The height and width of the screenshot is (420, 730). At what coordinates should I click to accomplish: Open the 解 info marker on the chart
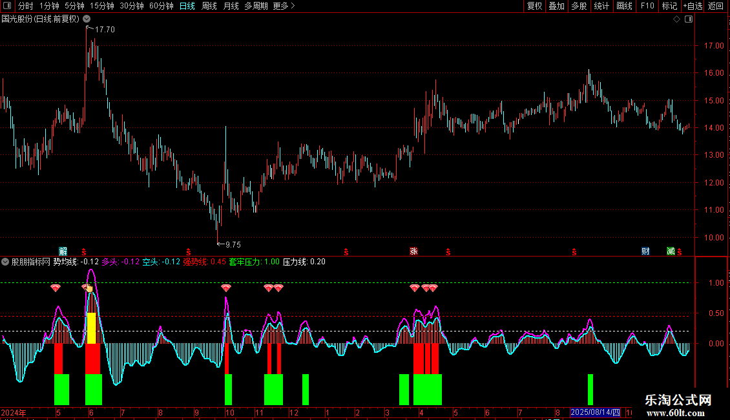[x=63, y=251]
